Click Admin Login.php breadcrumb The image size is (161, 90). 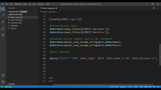[x=49, y=12]
